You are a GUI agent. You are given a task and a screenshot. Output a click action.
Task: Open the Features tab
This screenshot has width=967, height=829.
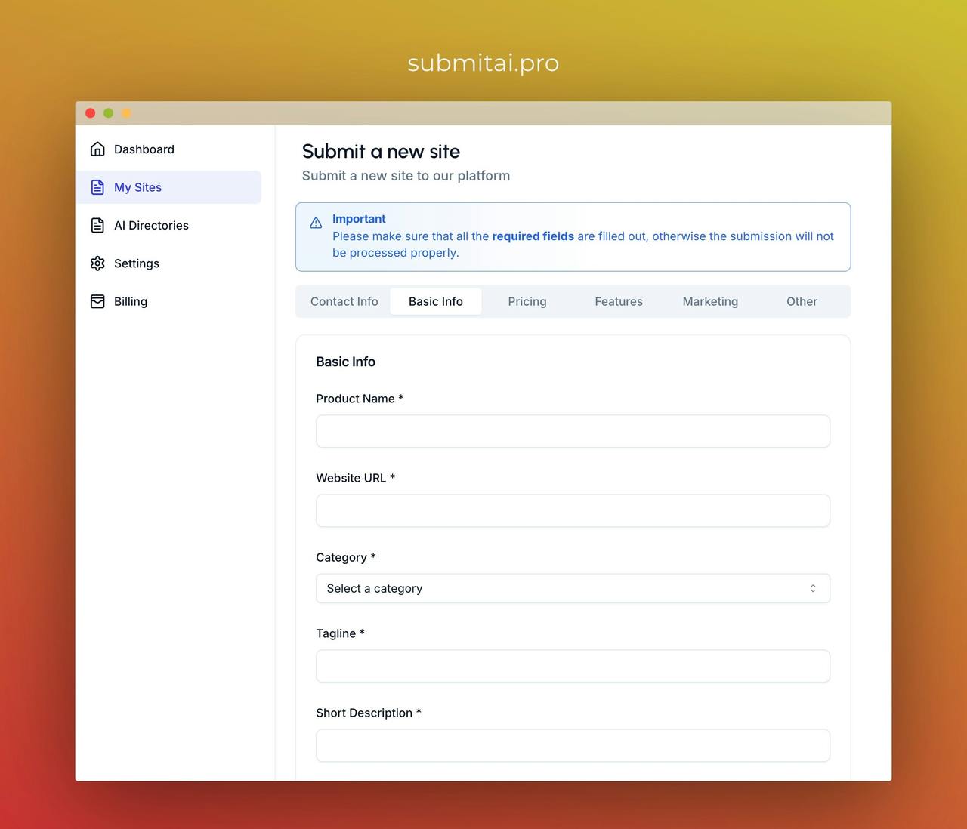pyautogui.click(x=619, y=301)
